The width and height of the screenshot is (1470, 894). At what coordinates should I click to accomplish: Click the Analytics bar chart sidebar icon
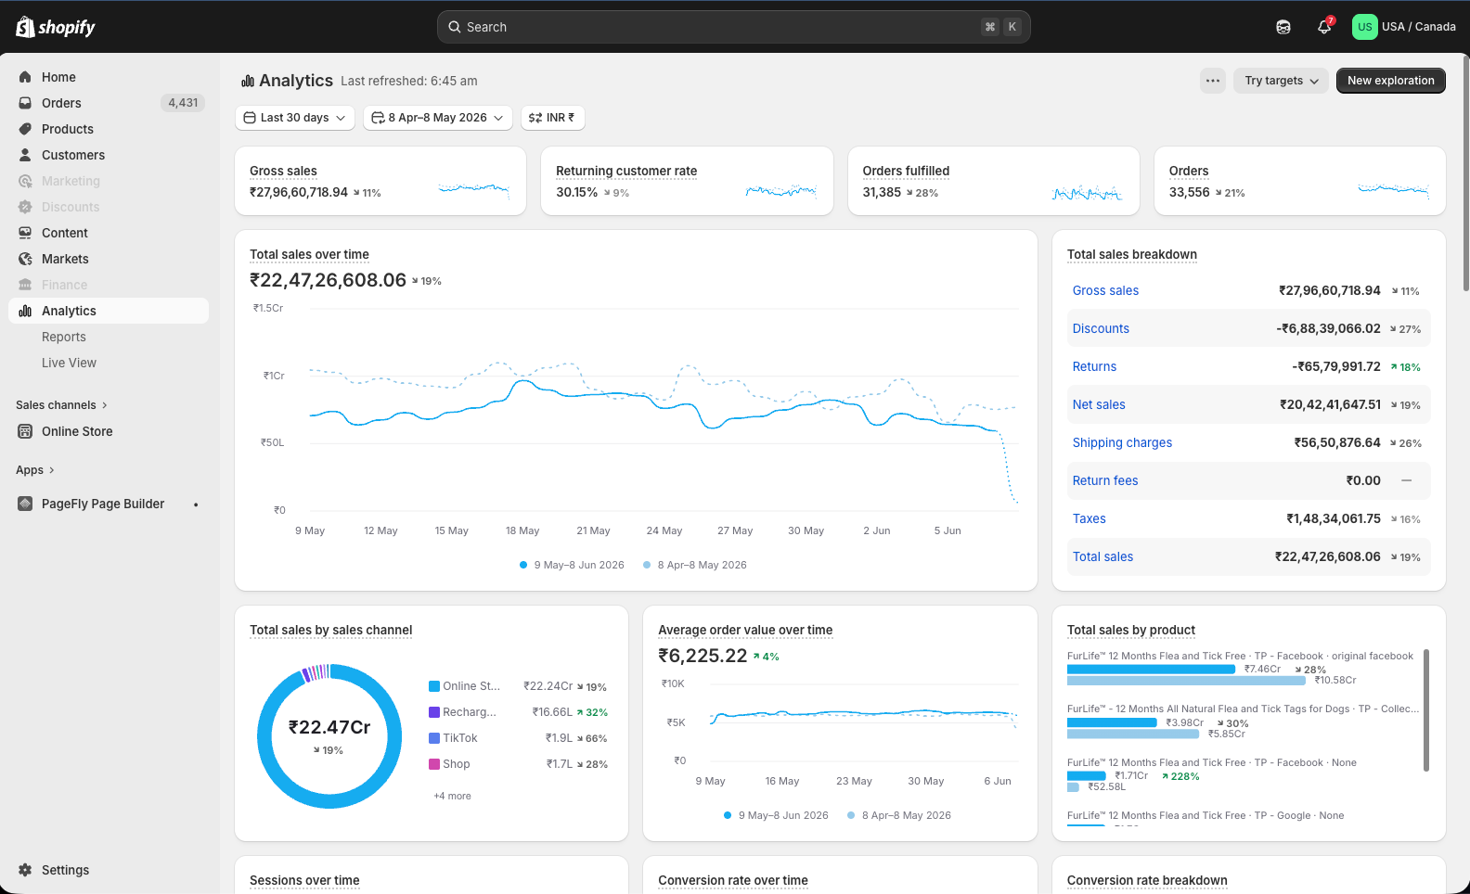pyautogui.click(x=25, y=311)
